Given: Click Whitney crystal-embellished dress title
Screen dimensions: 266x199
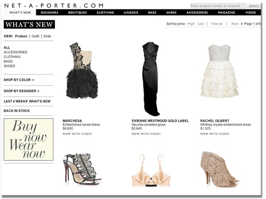Looking at the screenshot, I should (225, 125).
